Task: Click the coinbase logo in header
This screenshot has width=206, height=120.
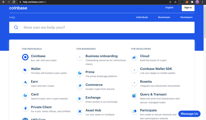Action: tap(18, 8)
